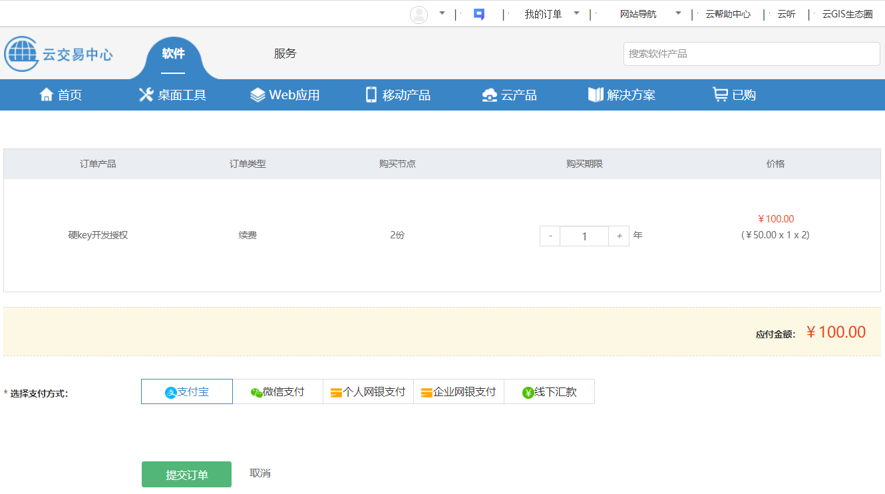Go to 首页 home icon
Screen dimensions: 885x494
click(47, 95)
